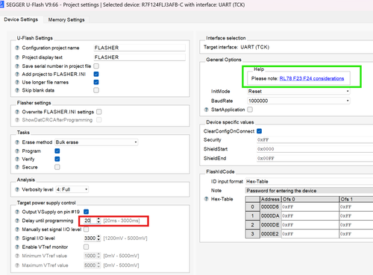
Task: Click help icon beside Skip blank data
Action: [17, 90]
